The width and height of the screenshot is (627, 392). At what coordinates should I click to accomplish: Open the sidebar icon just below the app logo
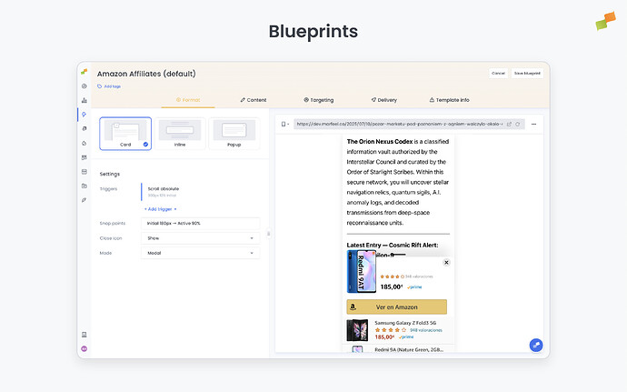(x=84, y=86)
